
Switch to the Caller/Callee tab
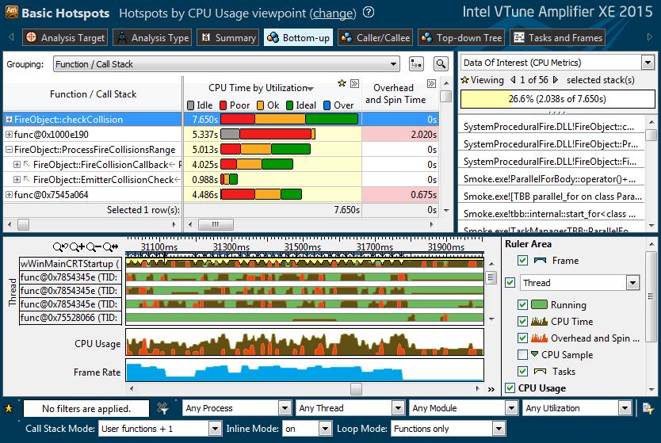click(x=376, y=37)
